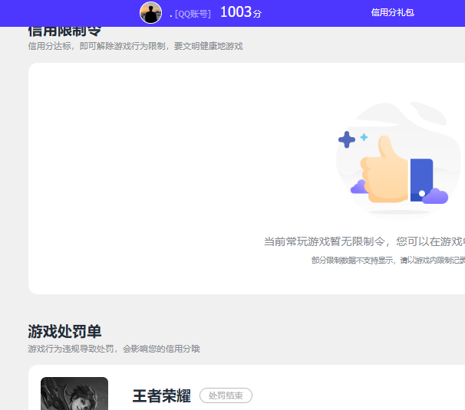Click the 信用分达标 description text
Screen dimensions: 465x410
point(135,46)
